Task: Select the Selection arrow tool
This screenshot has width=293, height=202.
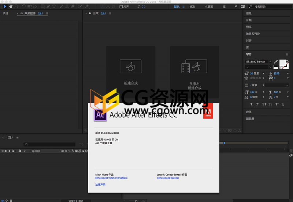Action: 5,7
